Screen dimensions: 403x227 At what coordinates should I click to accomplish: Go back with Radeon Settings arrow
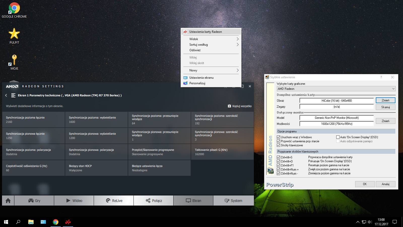pos(6,95)
